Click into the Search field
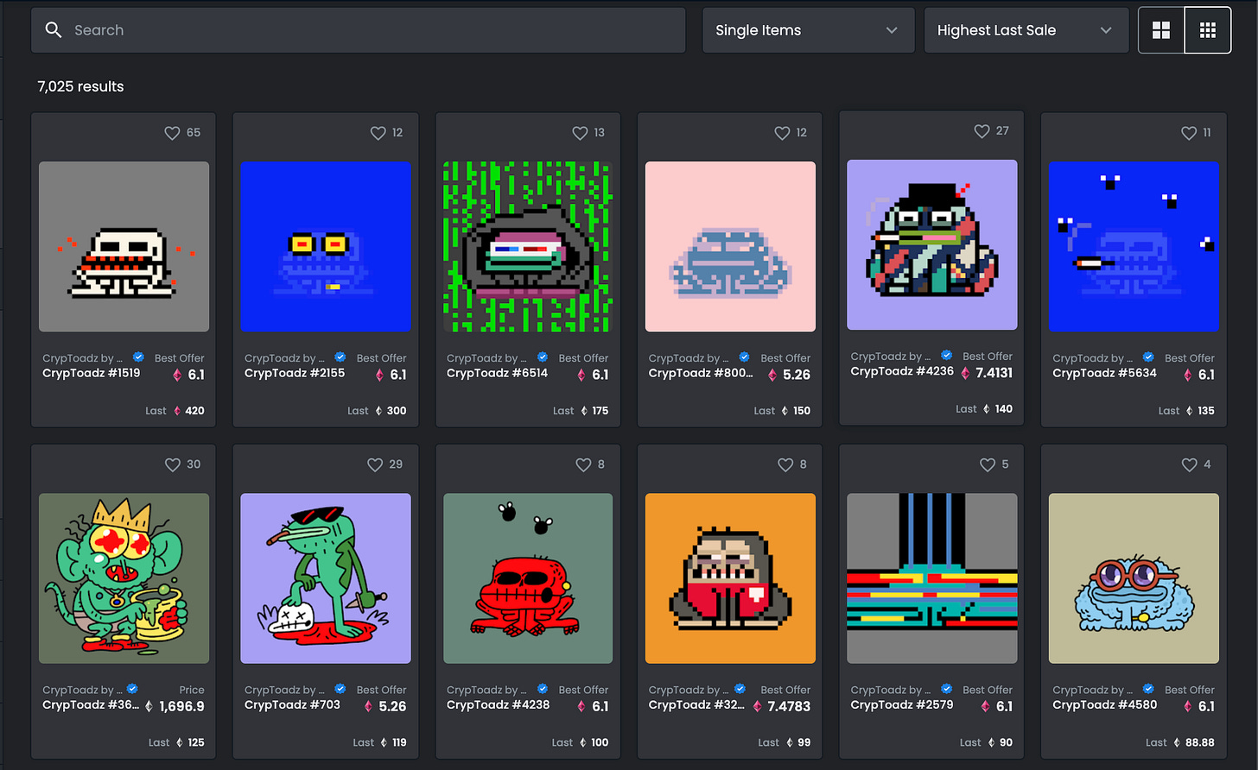The height and width of the screenshot is (770, 1258). pos(359,30)
